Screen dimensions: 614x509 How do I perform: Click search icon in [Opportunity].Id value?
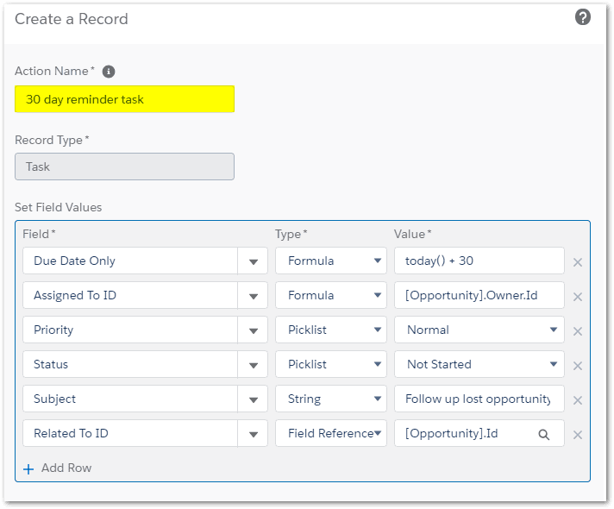544,434
